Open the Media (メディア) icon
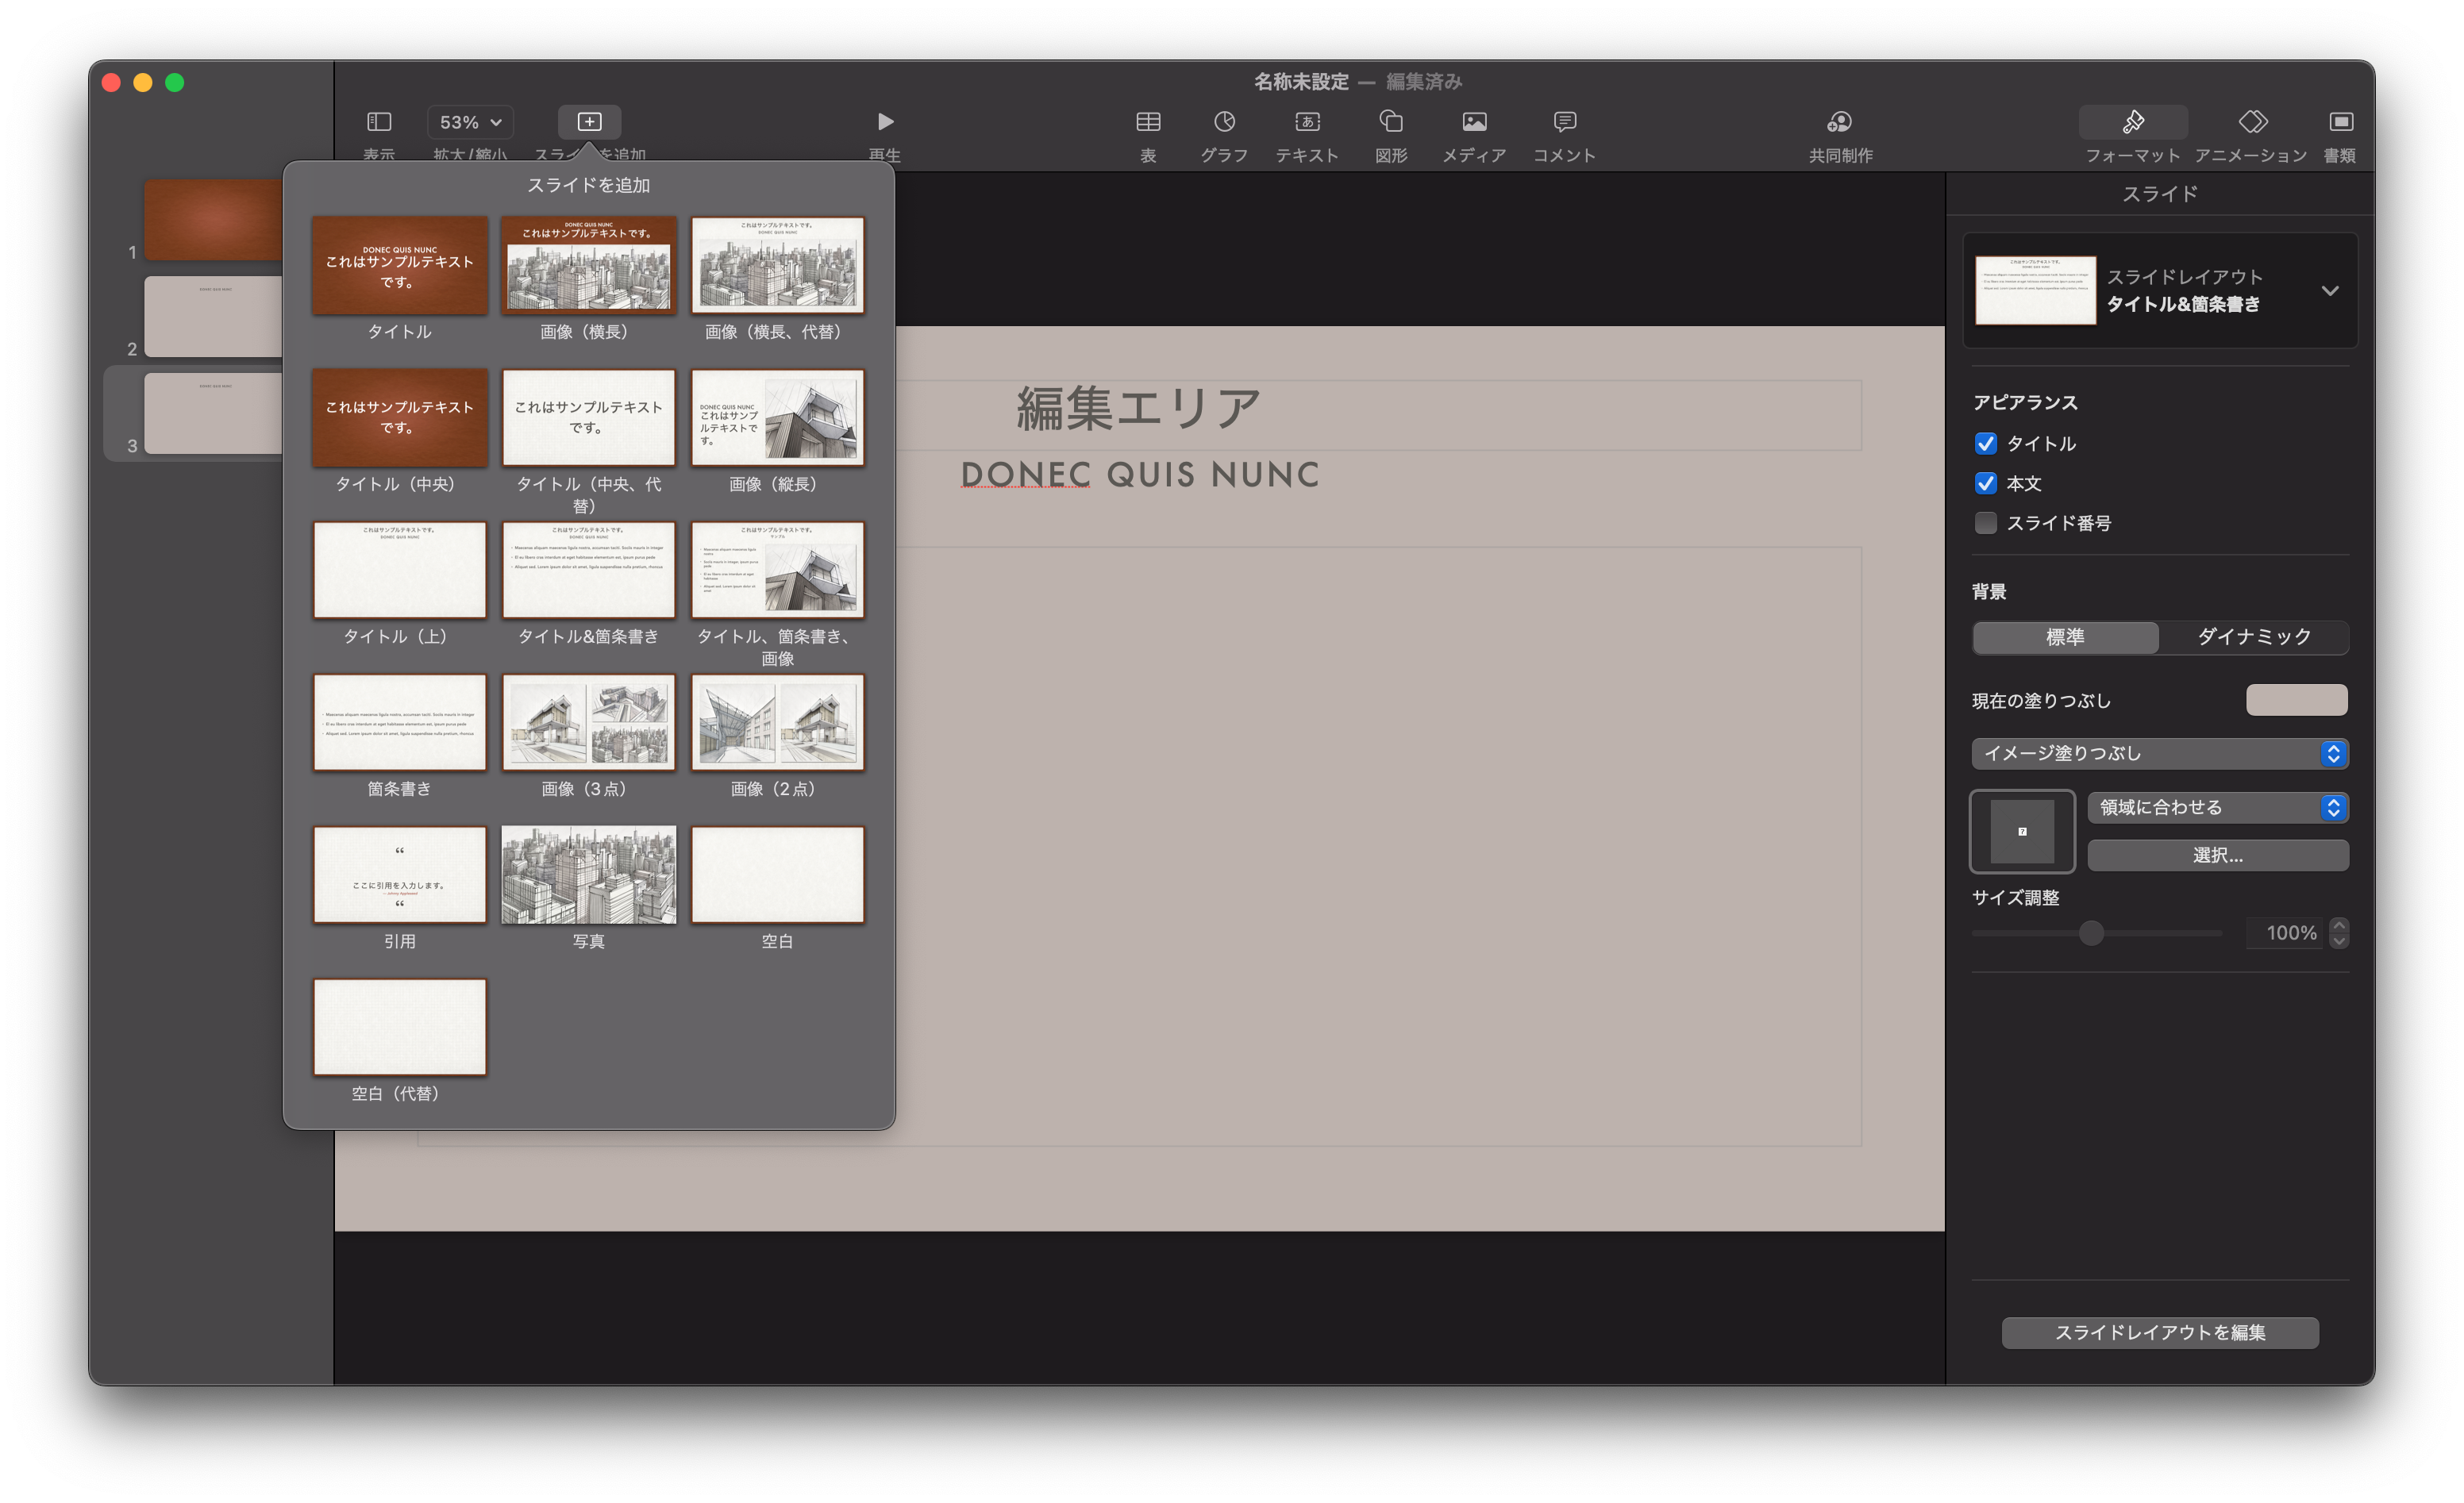2464x1503 pixels. click(1474, 122)
